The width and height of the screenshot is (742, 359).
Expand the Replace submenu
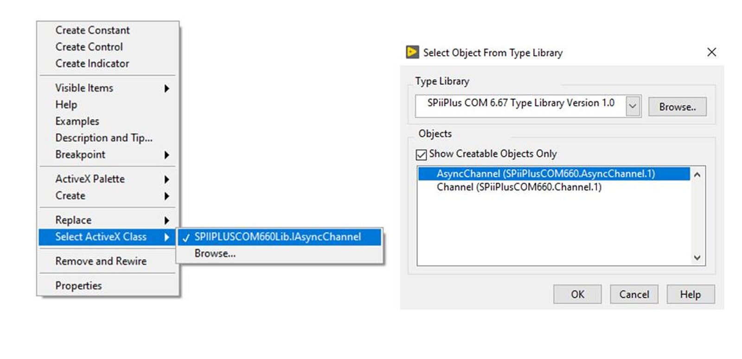coord(108,220)
